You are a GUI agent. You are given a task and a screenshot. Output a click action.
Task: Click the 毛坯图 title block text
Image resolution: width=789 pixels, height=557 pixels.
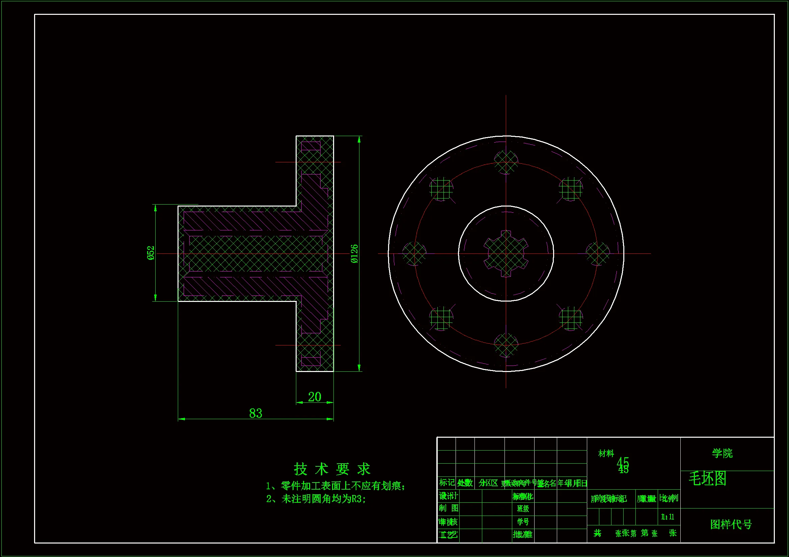[708, 478]
